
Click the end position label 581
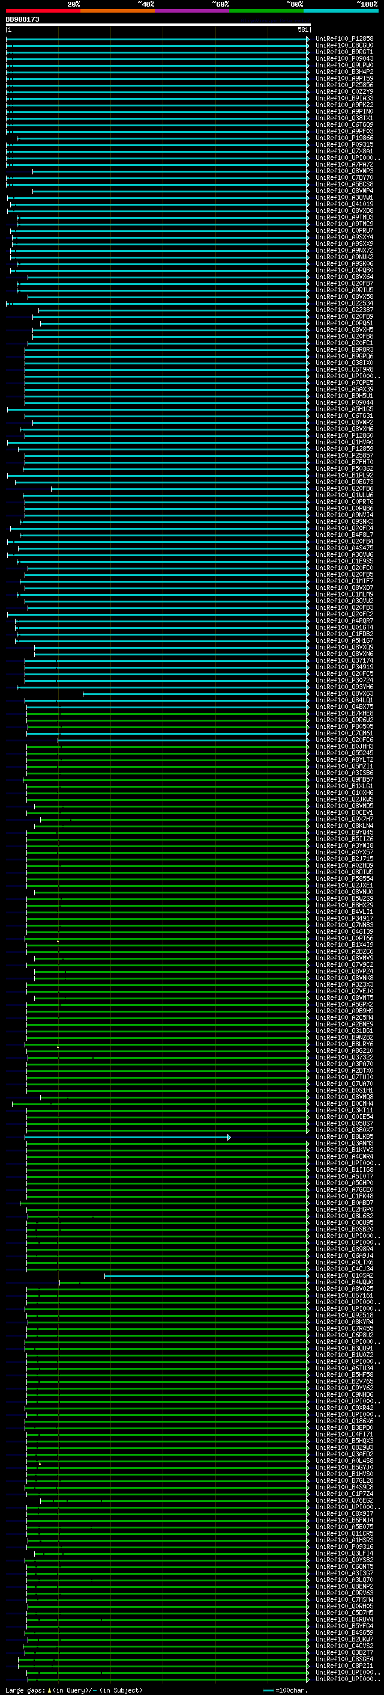pyautogui.click(x=302, y=29)
